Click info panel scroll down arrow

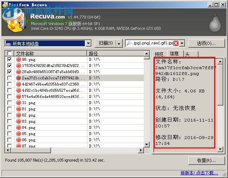[x=220, y=149]
